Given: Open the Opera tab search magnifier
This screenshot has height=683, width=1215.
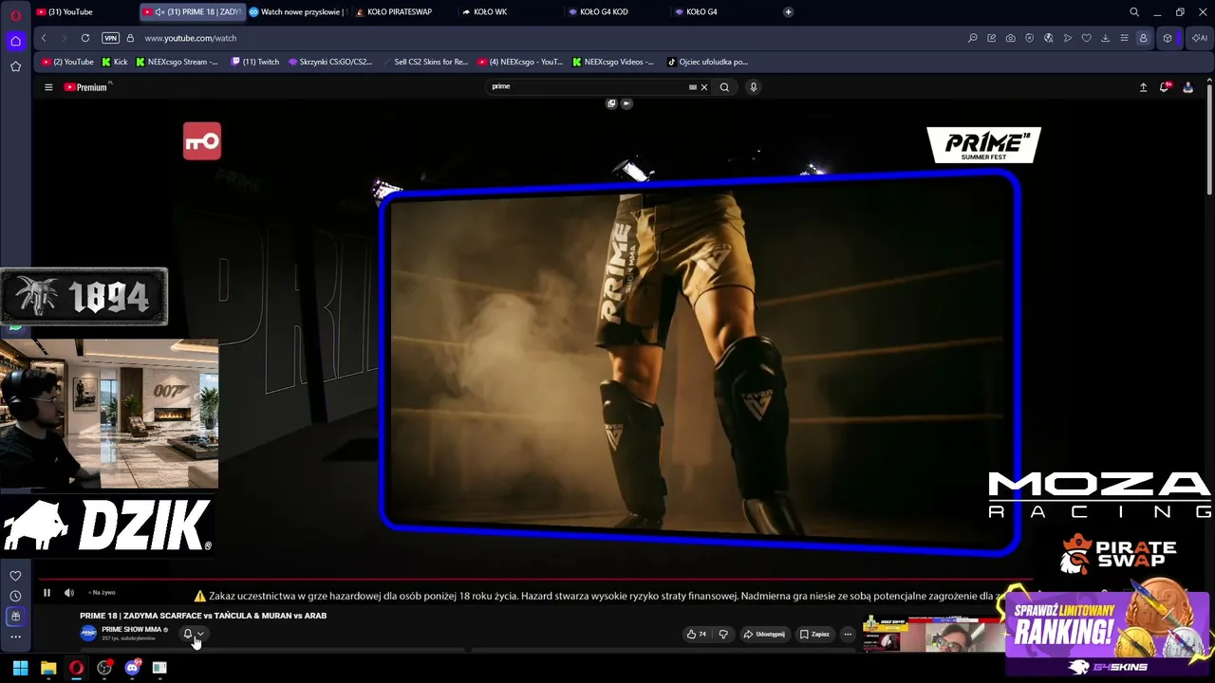Looking at the screenshot, I should click(1134, 12).
